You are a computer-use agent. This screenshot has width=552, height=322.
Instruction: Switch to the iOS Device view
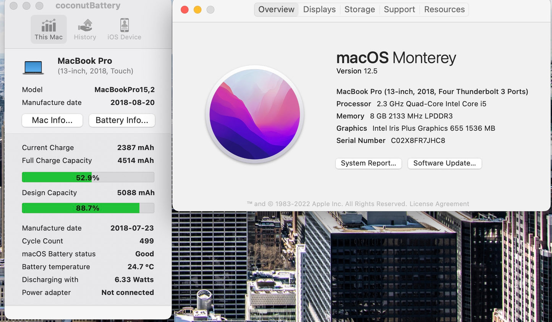[x=124, y=29]
